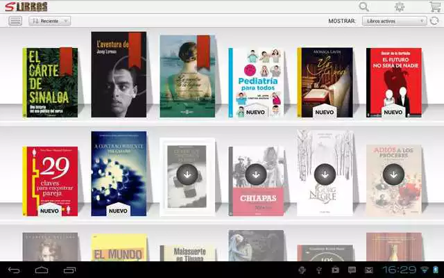Tap the Gmail notification icon
Image resolution: width=444 pixels, height=278 pixels.
[x=368, y=270]
